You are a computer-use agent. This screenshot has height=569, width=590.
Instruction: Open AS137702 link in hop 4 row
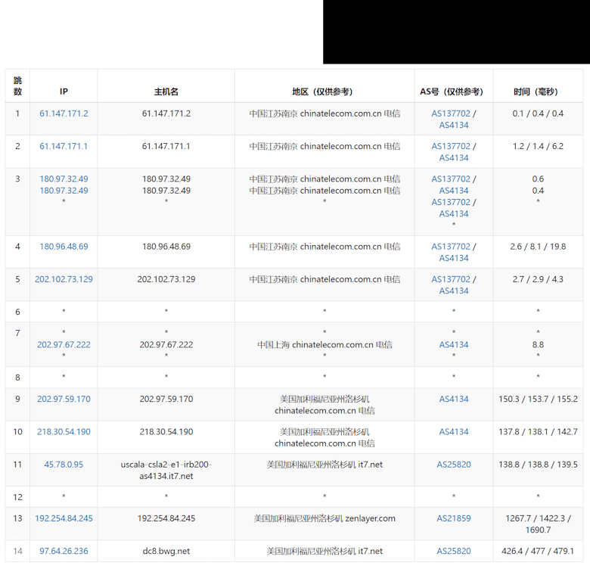point(451,247)
